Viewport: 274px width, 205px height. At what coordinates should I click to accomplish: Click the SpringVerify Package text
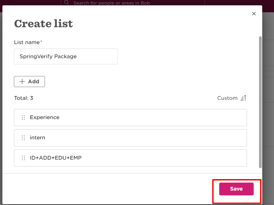(48, 56)
